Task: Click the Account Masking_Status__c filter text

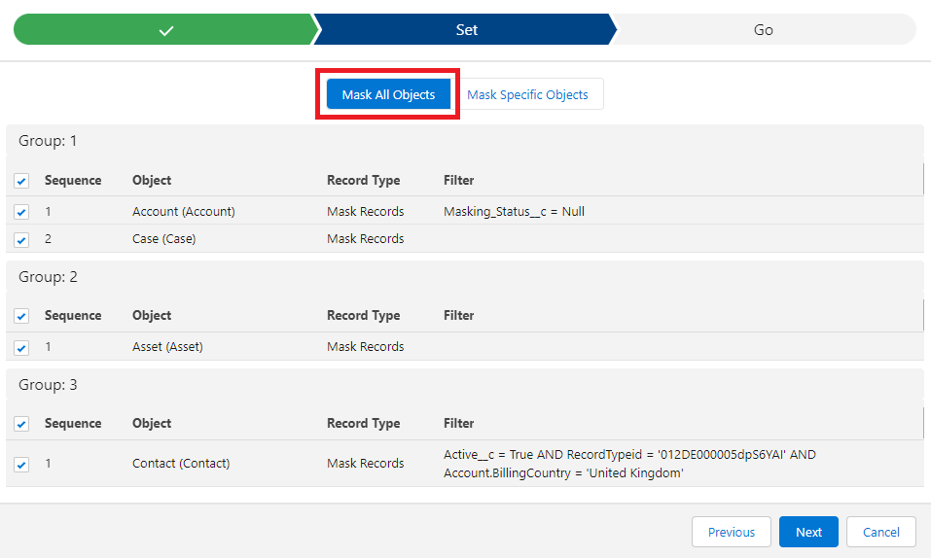Action: tap(514, 211)
